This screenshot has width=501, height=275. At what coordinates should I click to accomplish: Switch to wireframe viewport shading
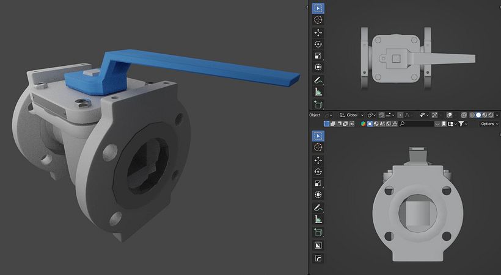[x=472, y=115]
